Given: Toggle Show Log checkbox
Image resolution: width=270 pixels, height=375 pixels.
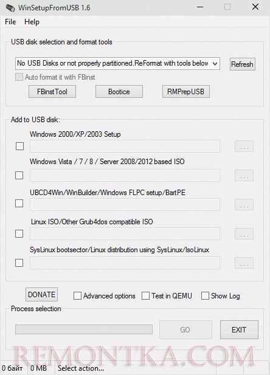Looking at the screenshot, I should coord(205,296).
